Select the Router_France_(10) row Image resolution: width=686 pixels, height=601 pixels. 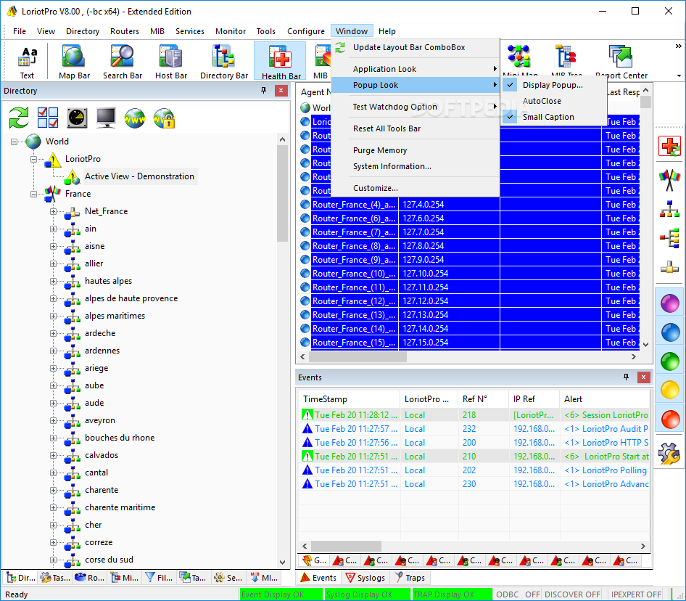tap(469, 274)
